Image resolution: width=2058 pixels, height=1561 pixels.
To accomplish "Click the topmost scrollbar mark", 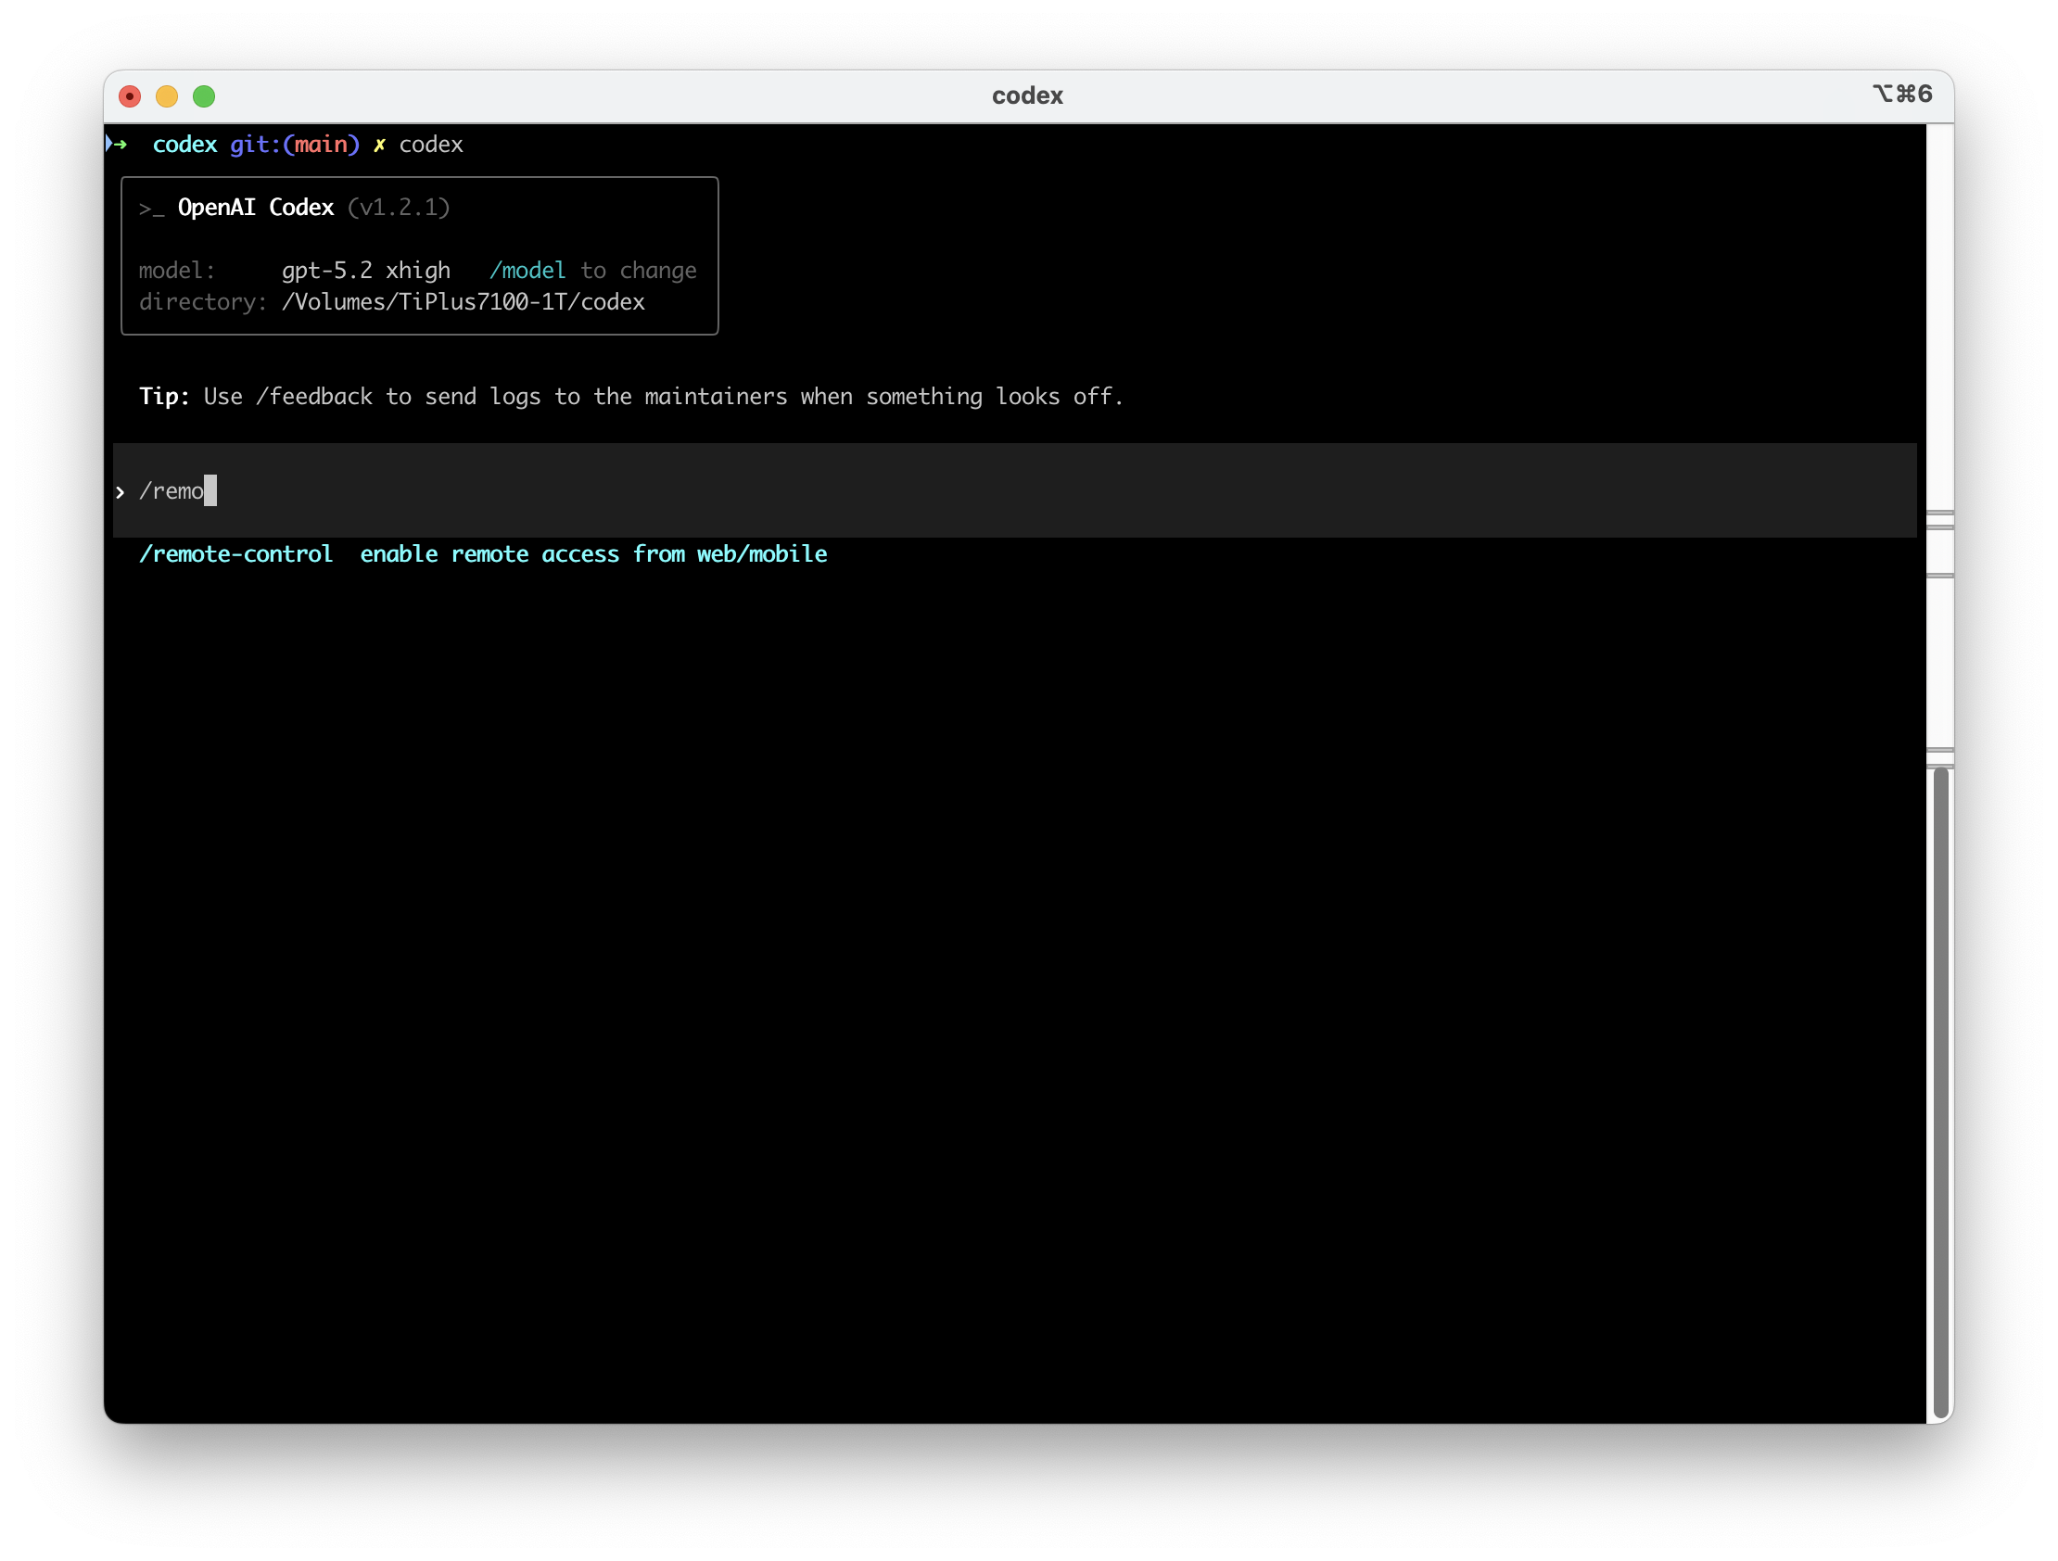I will [1940, 514].
